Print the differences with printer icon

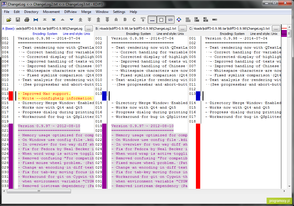pyautogui.click(x=27, y=20)
